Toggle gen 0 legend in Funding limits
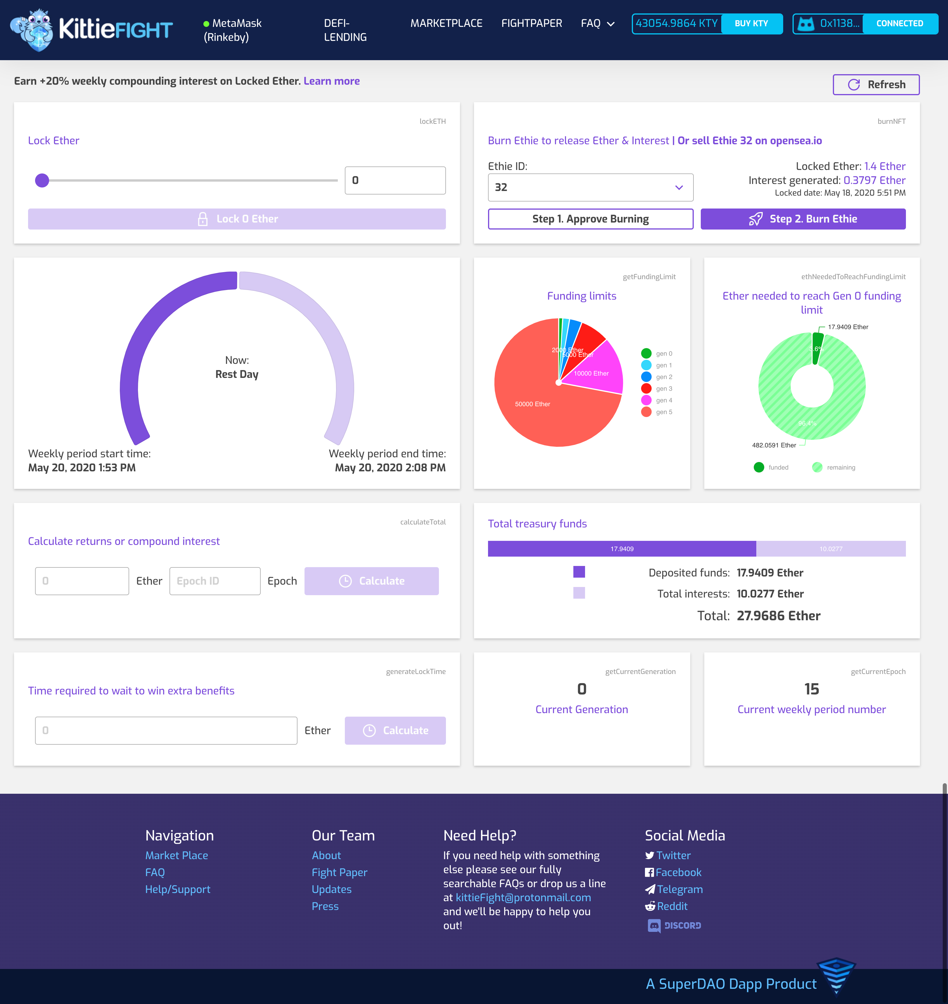The width and height of the screenshot is (948, 1004). [646, 354]
